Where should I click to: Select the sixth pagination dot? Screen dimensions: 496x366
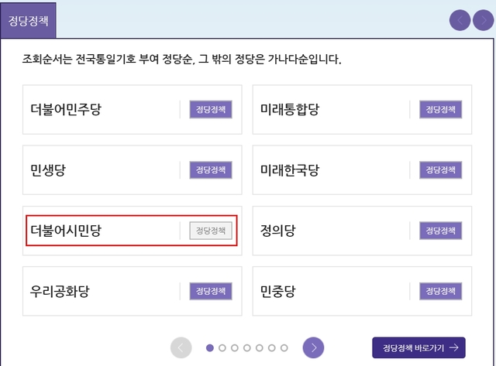point(272,347)
